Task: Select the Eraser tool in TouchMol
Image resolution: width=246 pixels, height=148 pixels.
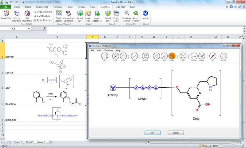Action: pyautogui.click(x=123, y=56)
